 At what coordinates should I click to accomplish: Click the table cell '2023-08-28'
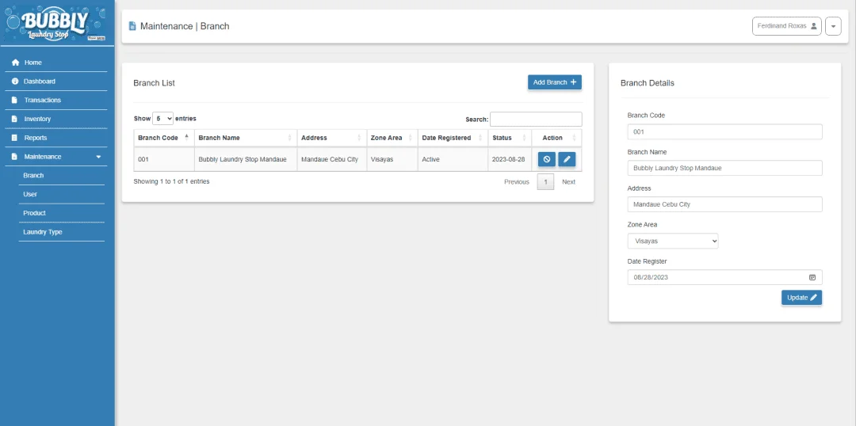(508, 160)
